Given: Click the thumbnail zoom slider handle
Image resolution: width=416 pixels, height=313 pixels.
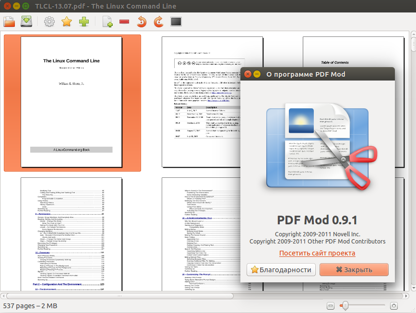Looking at the screenshot, I should point(345,305).
